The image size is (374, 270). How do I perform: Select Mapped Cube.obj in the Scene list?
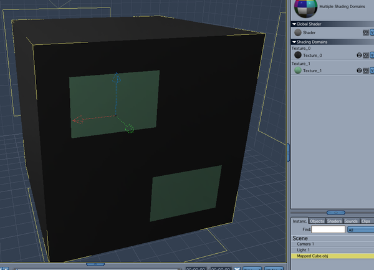[332, 256]
